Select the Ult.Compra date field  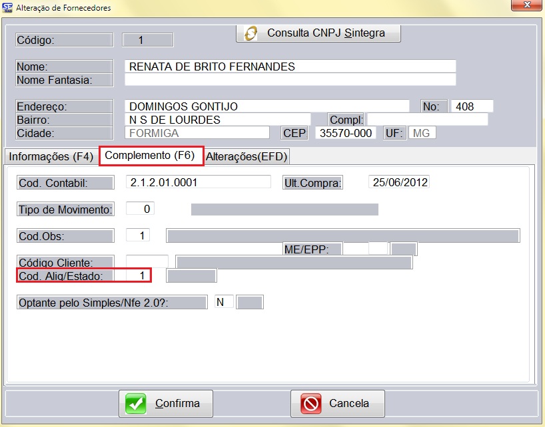point(398,182)
